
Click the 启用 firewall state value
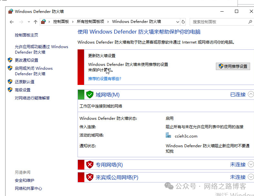[x=169, y=118]
